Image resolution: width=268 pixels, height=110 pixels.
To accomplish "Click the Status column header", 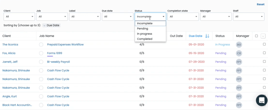I will coord(220,36).
